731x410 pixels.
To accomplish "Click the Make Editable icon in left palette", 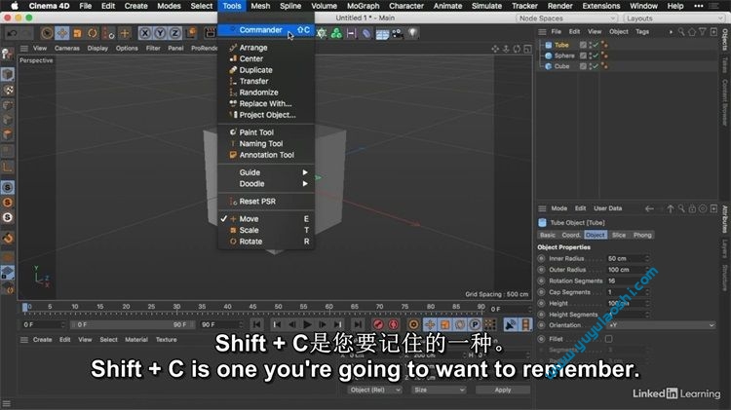I will 8,74.
